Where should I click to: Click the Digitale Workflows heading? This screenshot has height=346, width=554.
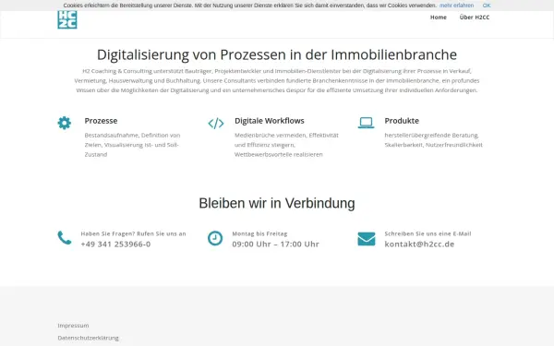(x=270, y=121)
